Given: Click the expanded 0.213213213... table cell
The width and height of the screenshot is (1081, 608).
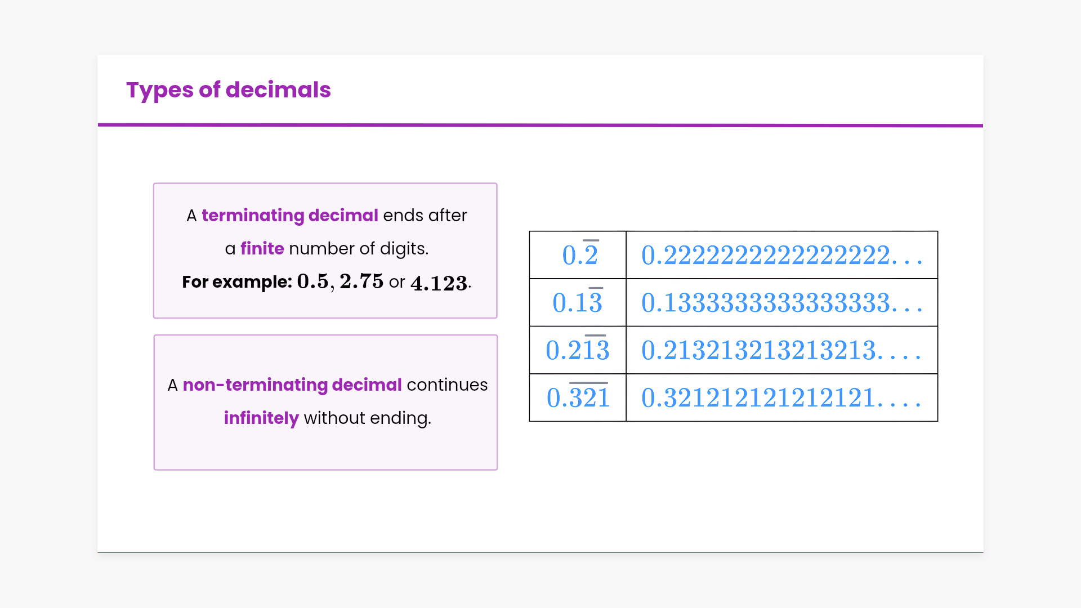Looking at the screenshot, I should click(781, 350).
